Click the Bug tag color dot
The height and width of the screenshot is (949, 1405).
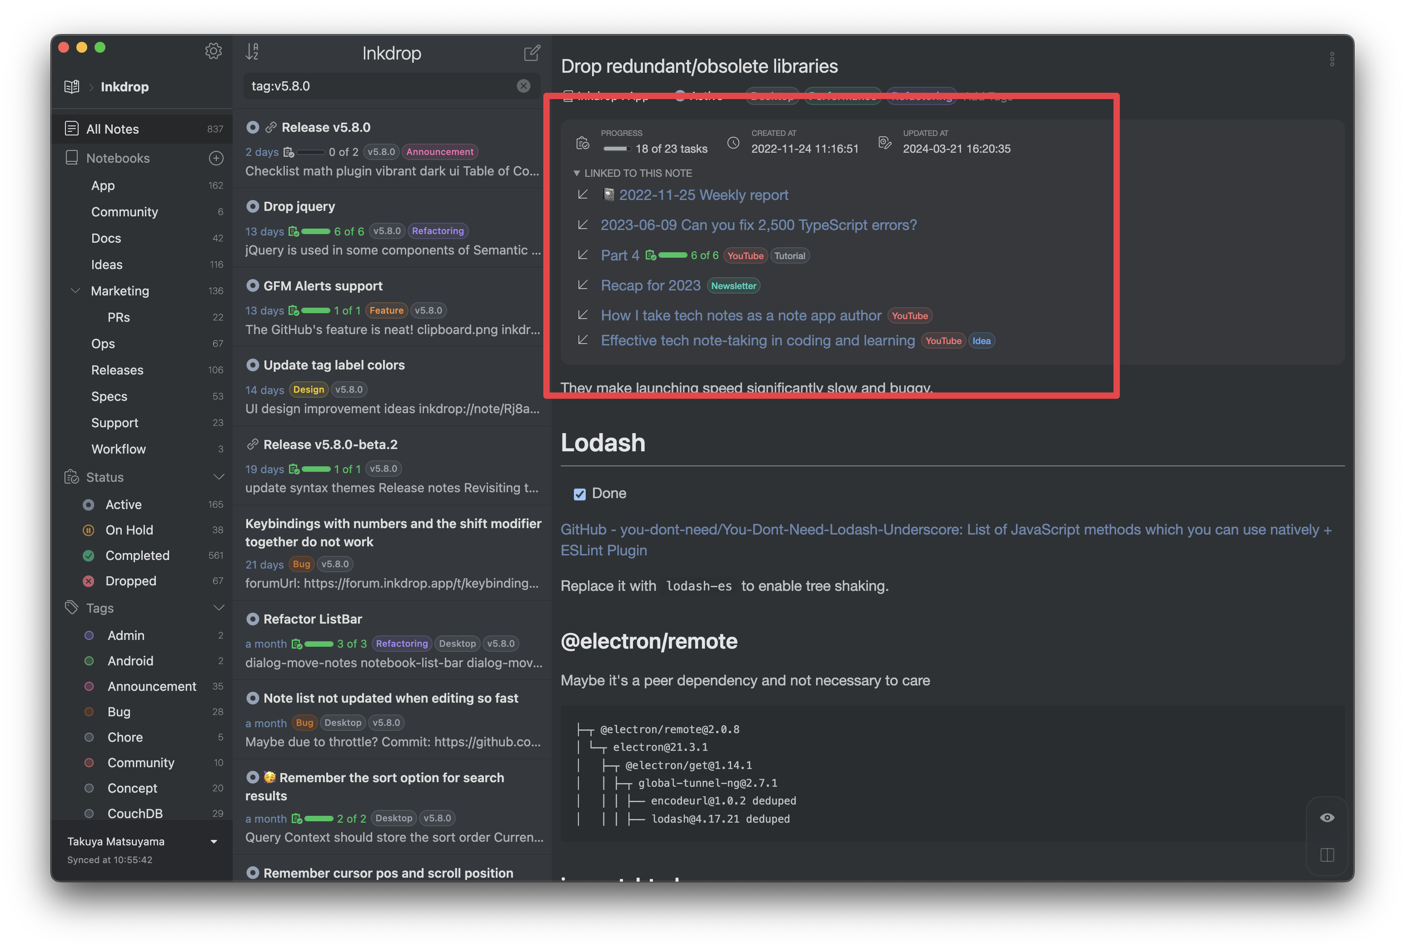pos(89,712)
